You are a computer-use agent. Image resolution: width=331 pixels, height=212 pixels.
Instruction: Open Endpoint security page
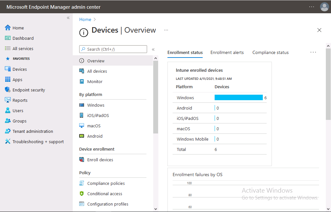tap(29, 90)
